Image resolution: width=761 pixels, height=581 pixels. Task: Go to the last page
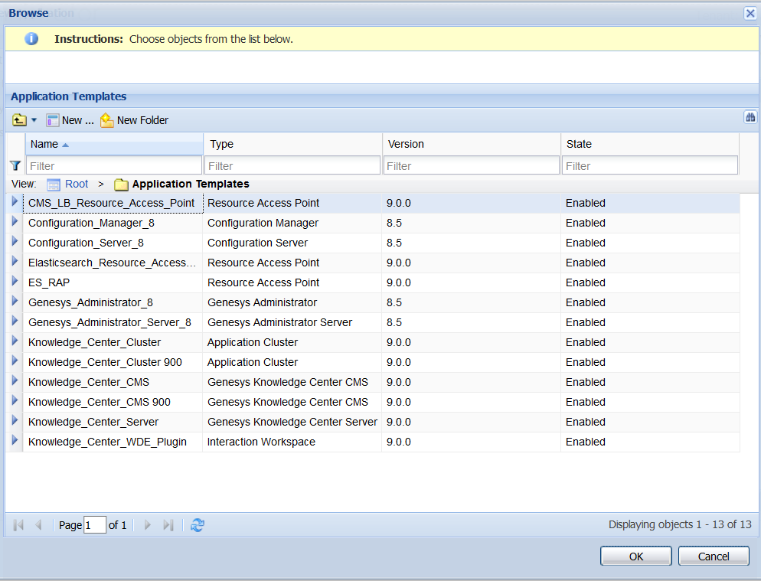coord(168,524)
